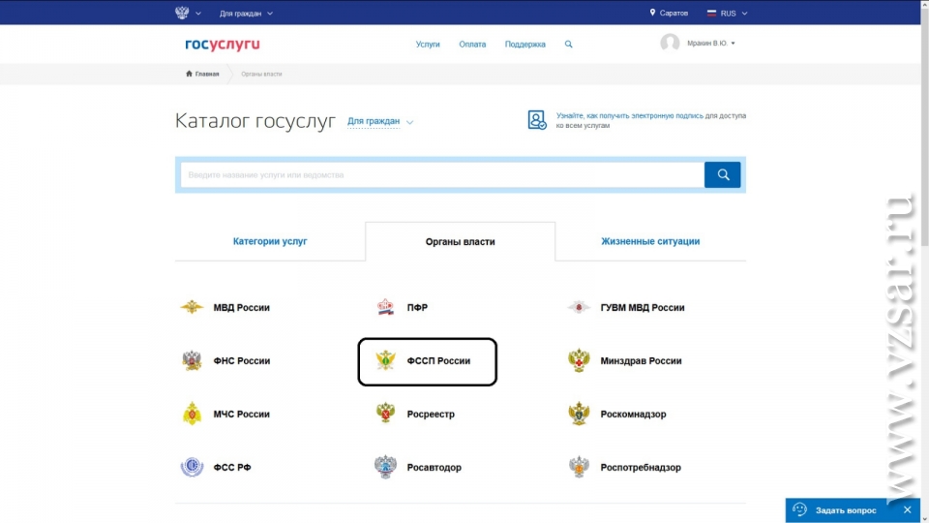Click the Роспотребнадзор emblem icon

(579, 467)
